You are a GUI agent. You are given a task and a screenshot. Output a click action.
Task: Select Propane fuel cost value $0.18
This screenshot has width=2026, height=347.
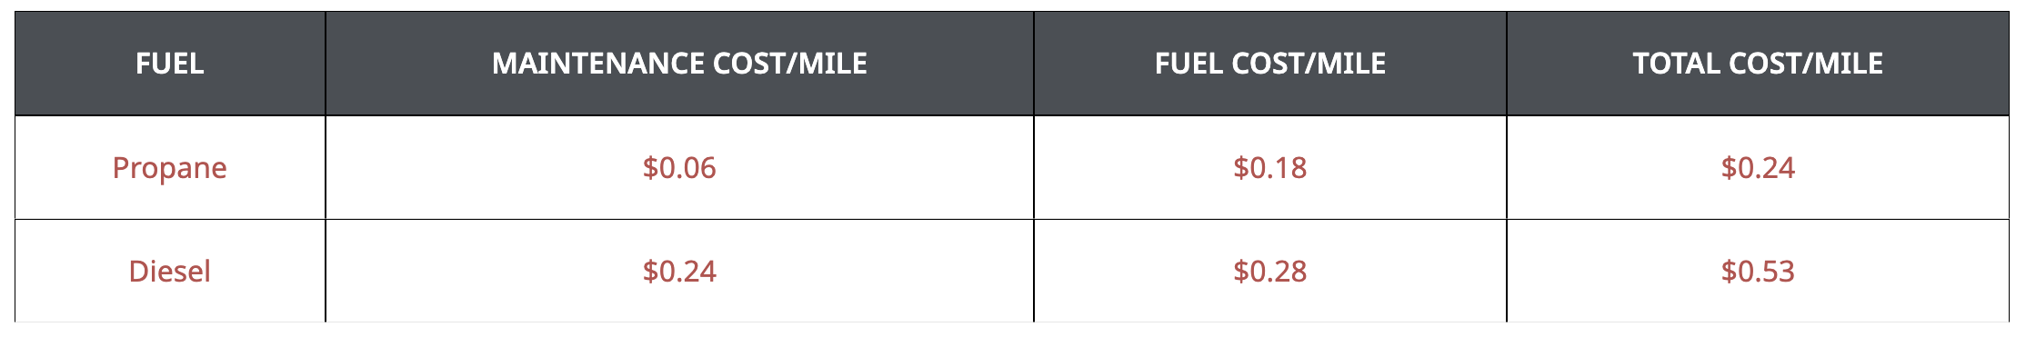coord(1270,168)
